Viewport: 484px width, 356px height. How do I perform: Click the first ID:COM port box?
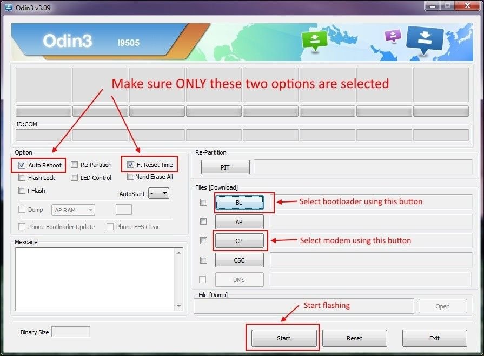click(43, 135)
